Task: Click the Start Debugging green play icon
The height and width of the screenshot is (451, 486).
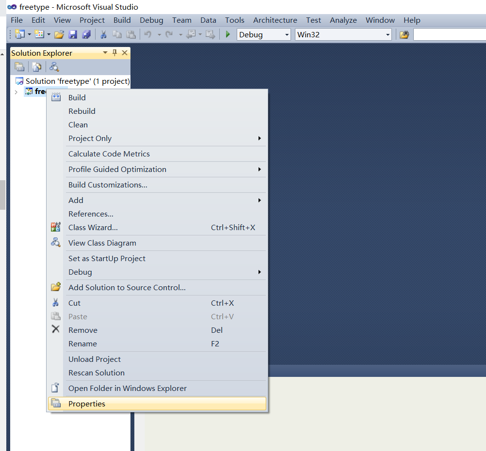Action: [228, 34]
